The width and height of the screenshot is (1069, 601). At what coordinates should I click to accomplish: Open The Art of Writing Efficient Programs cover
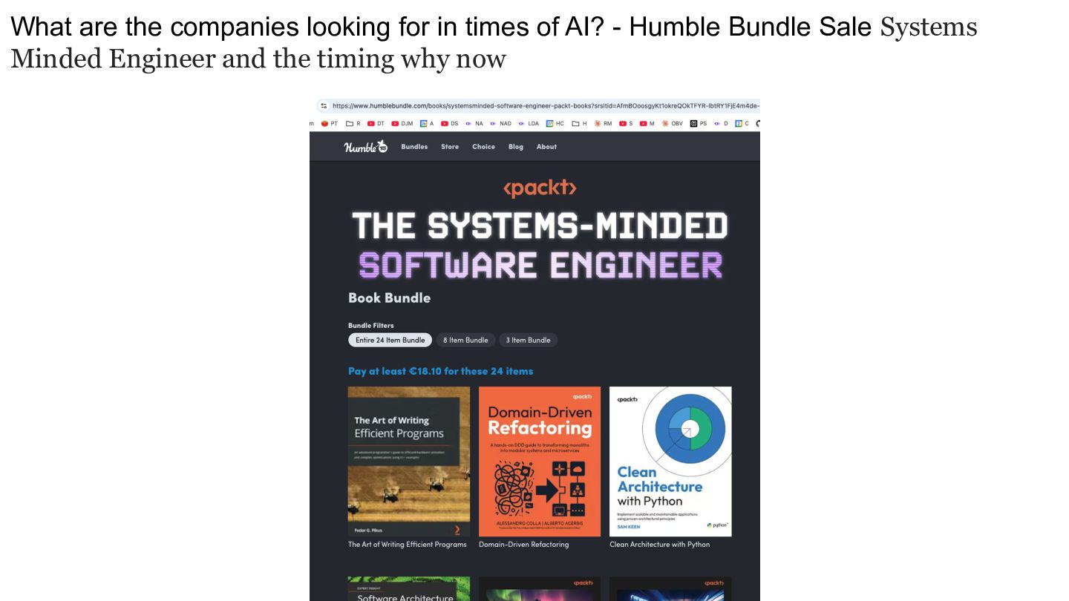pyautogui.click(x=409, y=462)
